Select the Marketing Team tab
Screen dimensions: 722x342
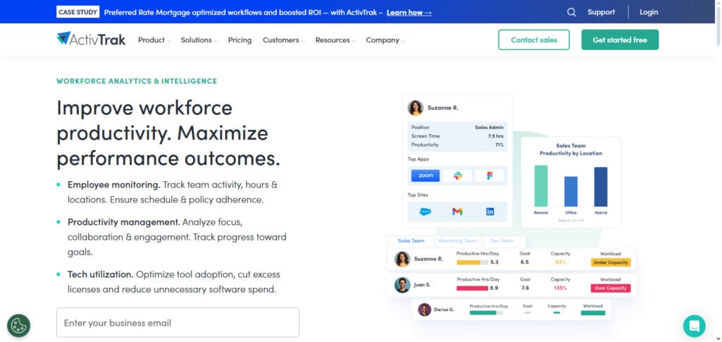(458, 240)
